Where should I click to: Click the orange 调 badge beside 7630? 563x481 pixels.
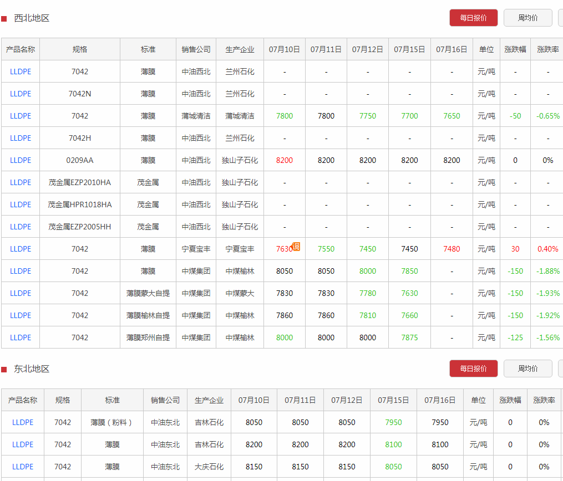(296, 247)
